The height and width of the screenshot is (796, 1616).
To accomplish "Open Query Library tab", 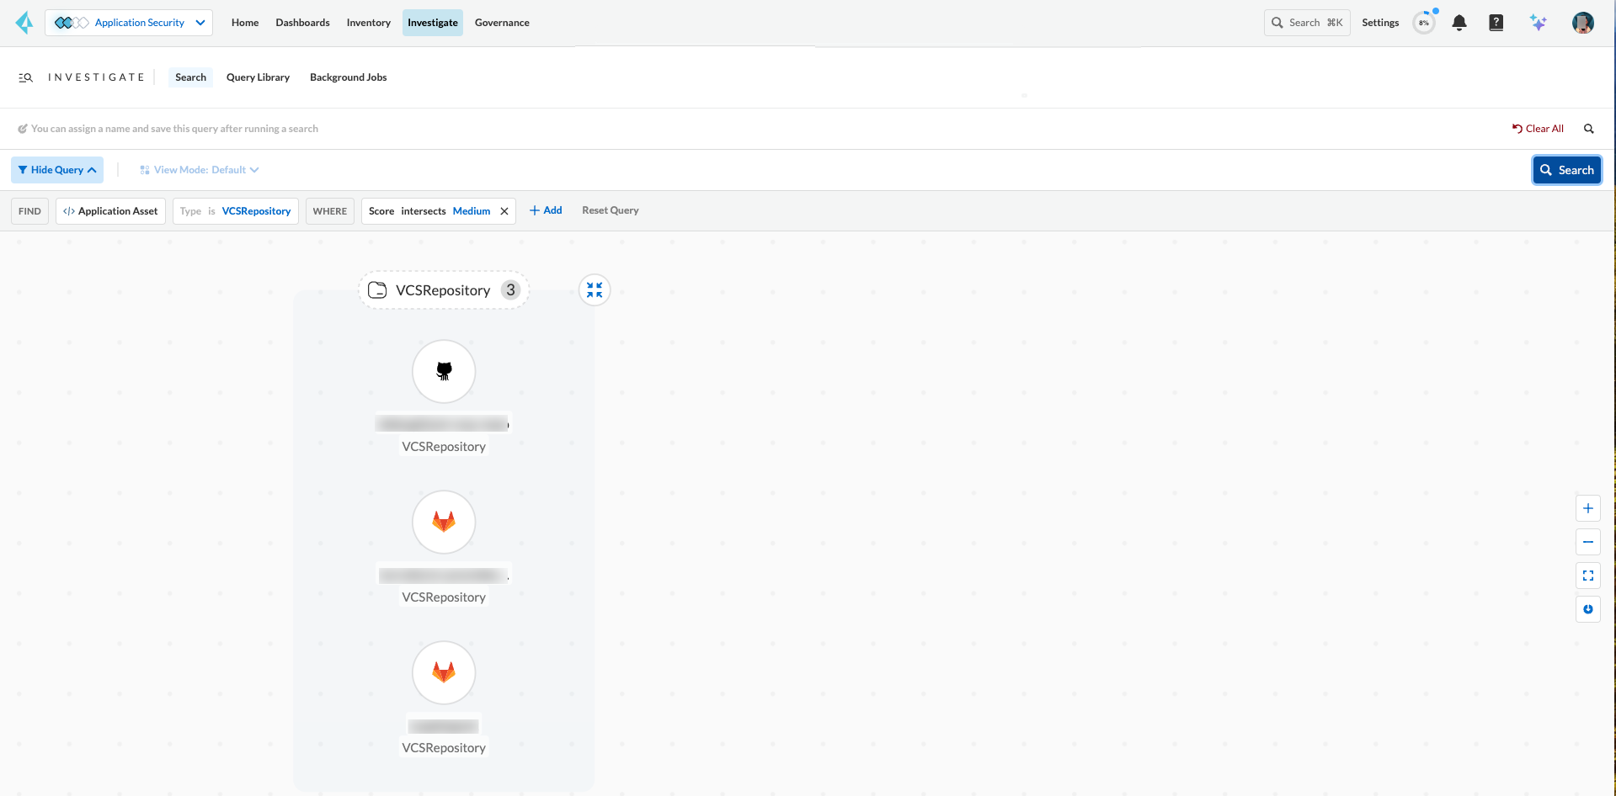I will click(258, 77).
